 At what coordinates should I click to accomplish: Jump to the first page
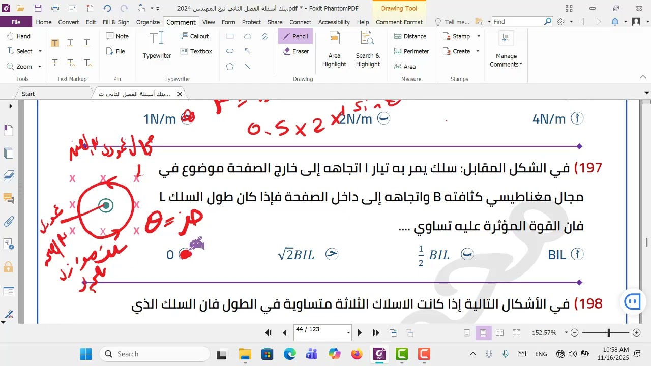[x=269, y=333]
